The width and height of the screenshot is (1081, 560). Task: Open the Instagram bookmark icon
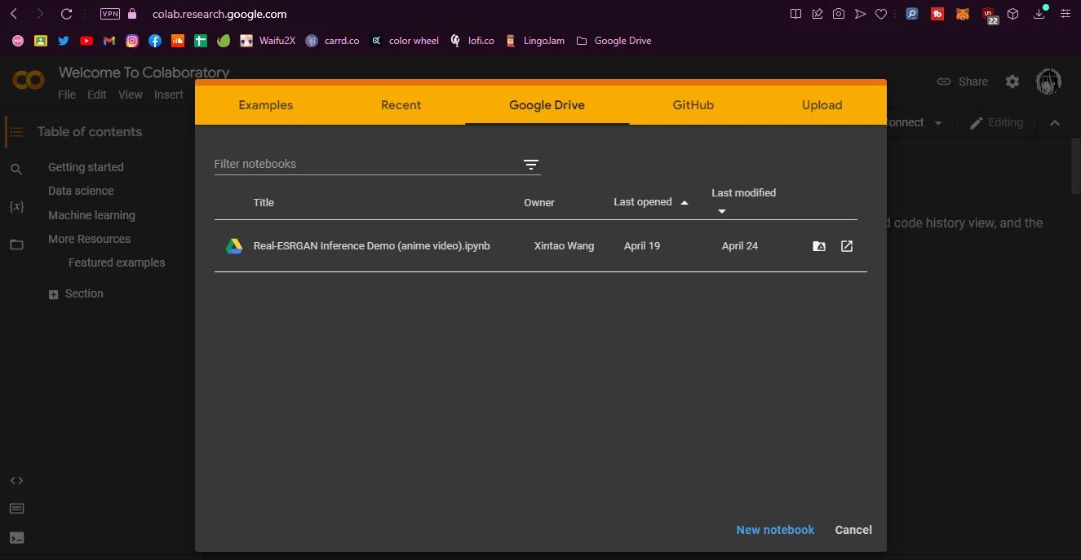(x=132, y=41)
